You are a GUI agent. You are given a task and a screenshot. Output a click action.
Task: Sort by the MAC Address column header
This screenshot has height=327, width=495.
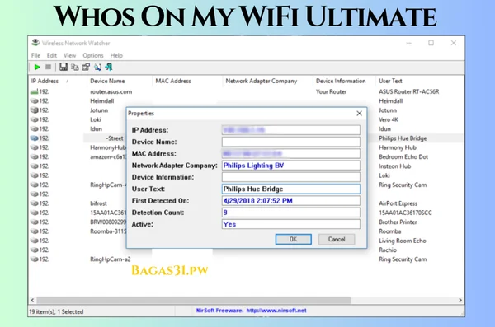pyautogui.click(x=173, y=81)
